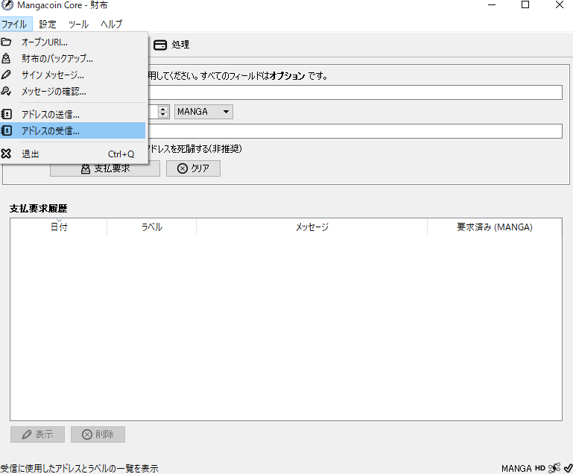The height and width of the screenshot is (474, 573).
Task: Click the 削除 remove button
Action: tap(98, 434)
